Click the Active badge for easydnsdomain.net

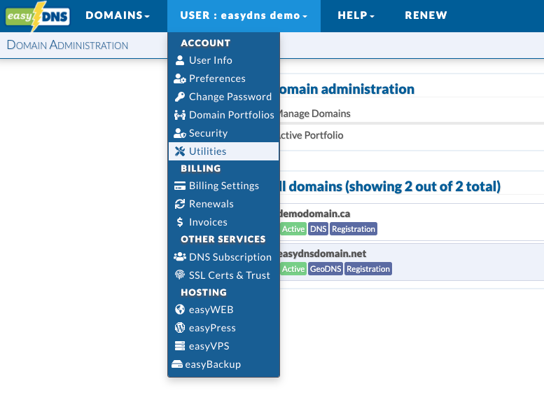point(293,269)
